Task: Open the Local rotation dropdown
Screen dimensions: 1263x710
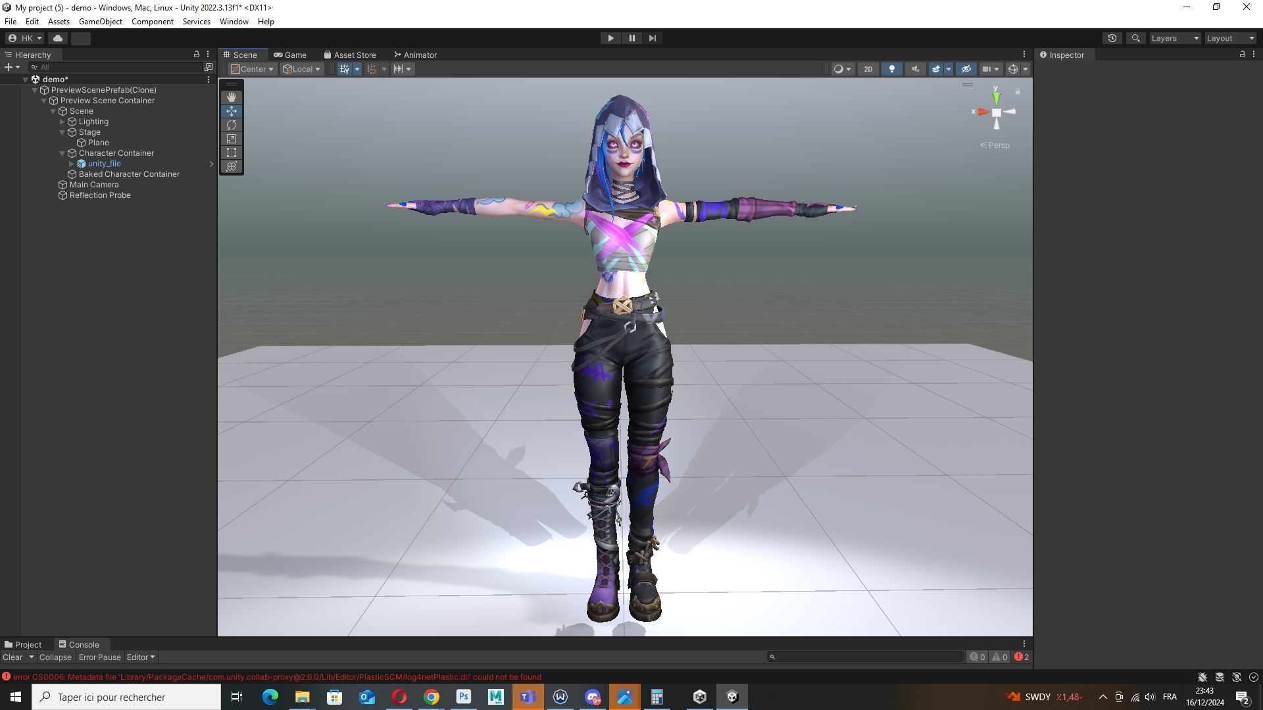Action: [302, 69]
